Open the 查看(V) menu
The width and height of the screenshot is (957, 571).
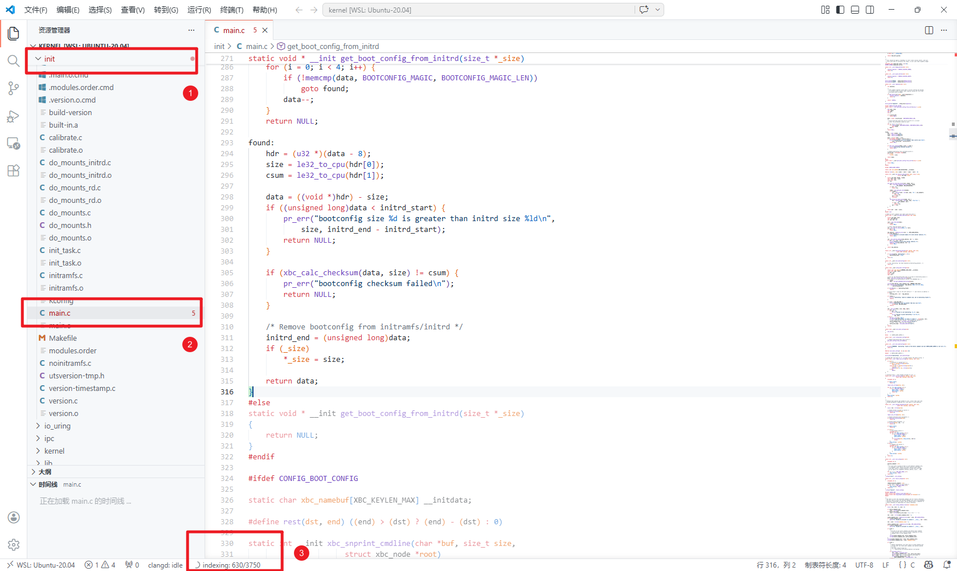pos(133,10)
